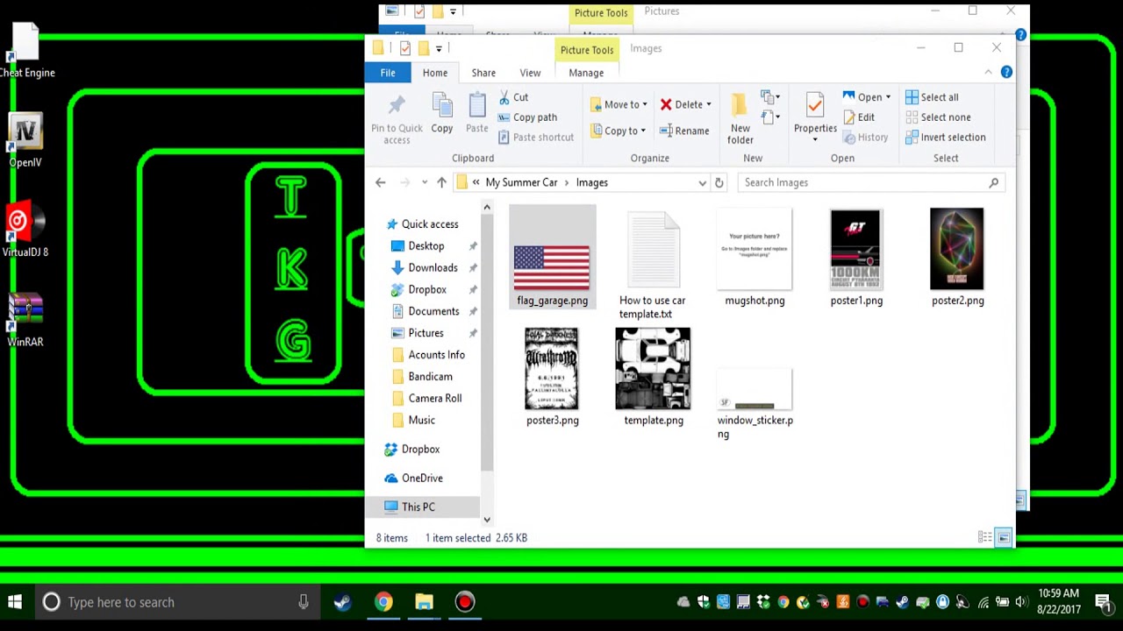Click Paste shortcut in ribbon
The image size is (1123, 631).
[536, 138]
